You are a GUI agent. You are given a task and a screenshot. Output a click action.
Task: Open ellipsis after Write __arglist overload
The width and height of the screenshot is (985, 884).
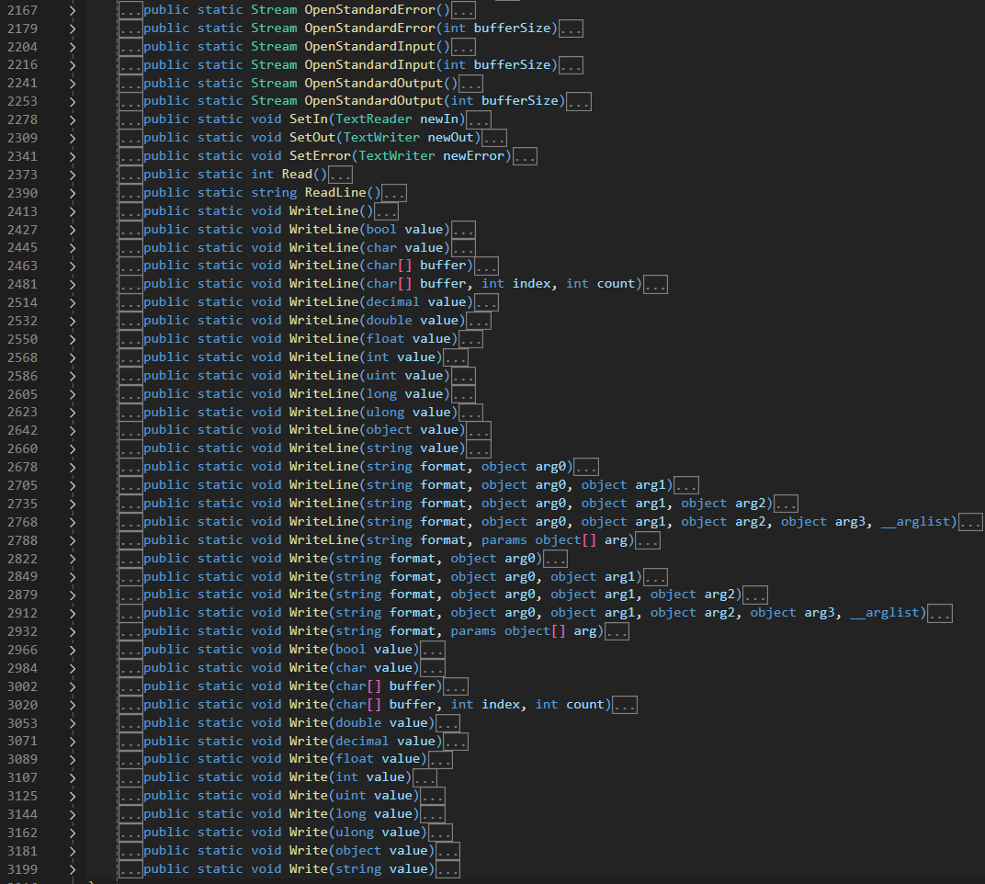(940, 614)
